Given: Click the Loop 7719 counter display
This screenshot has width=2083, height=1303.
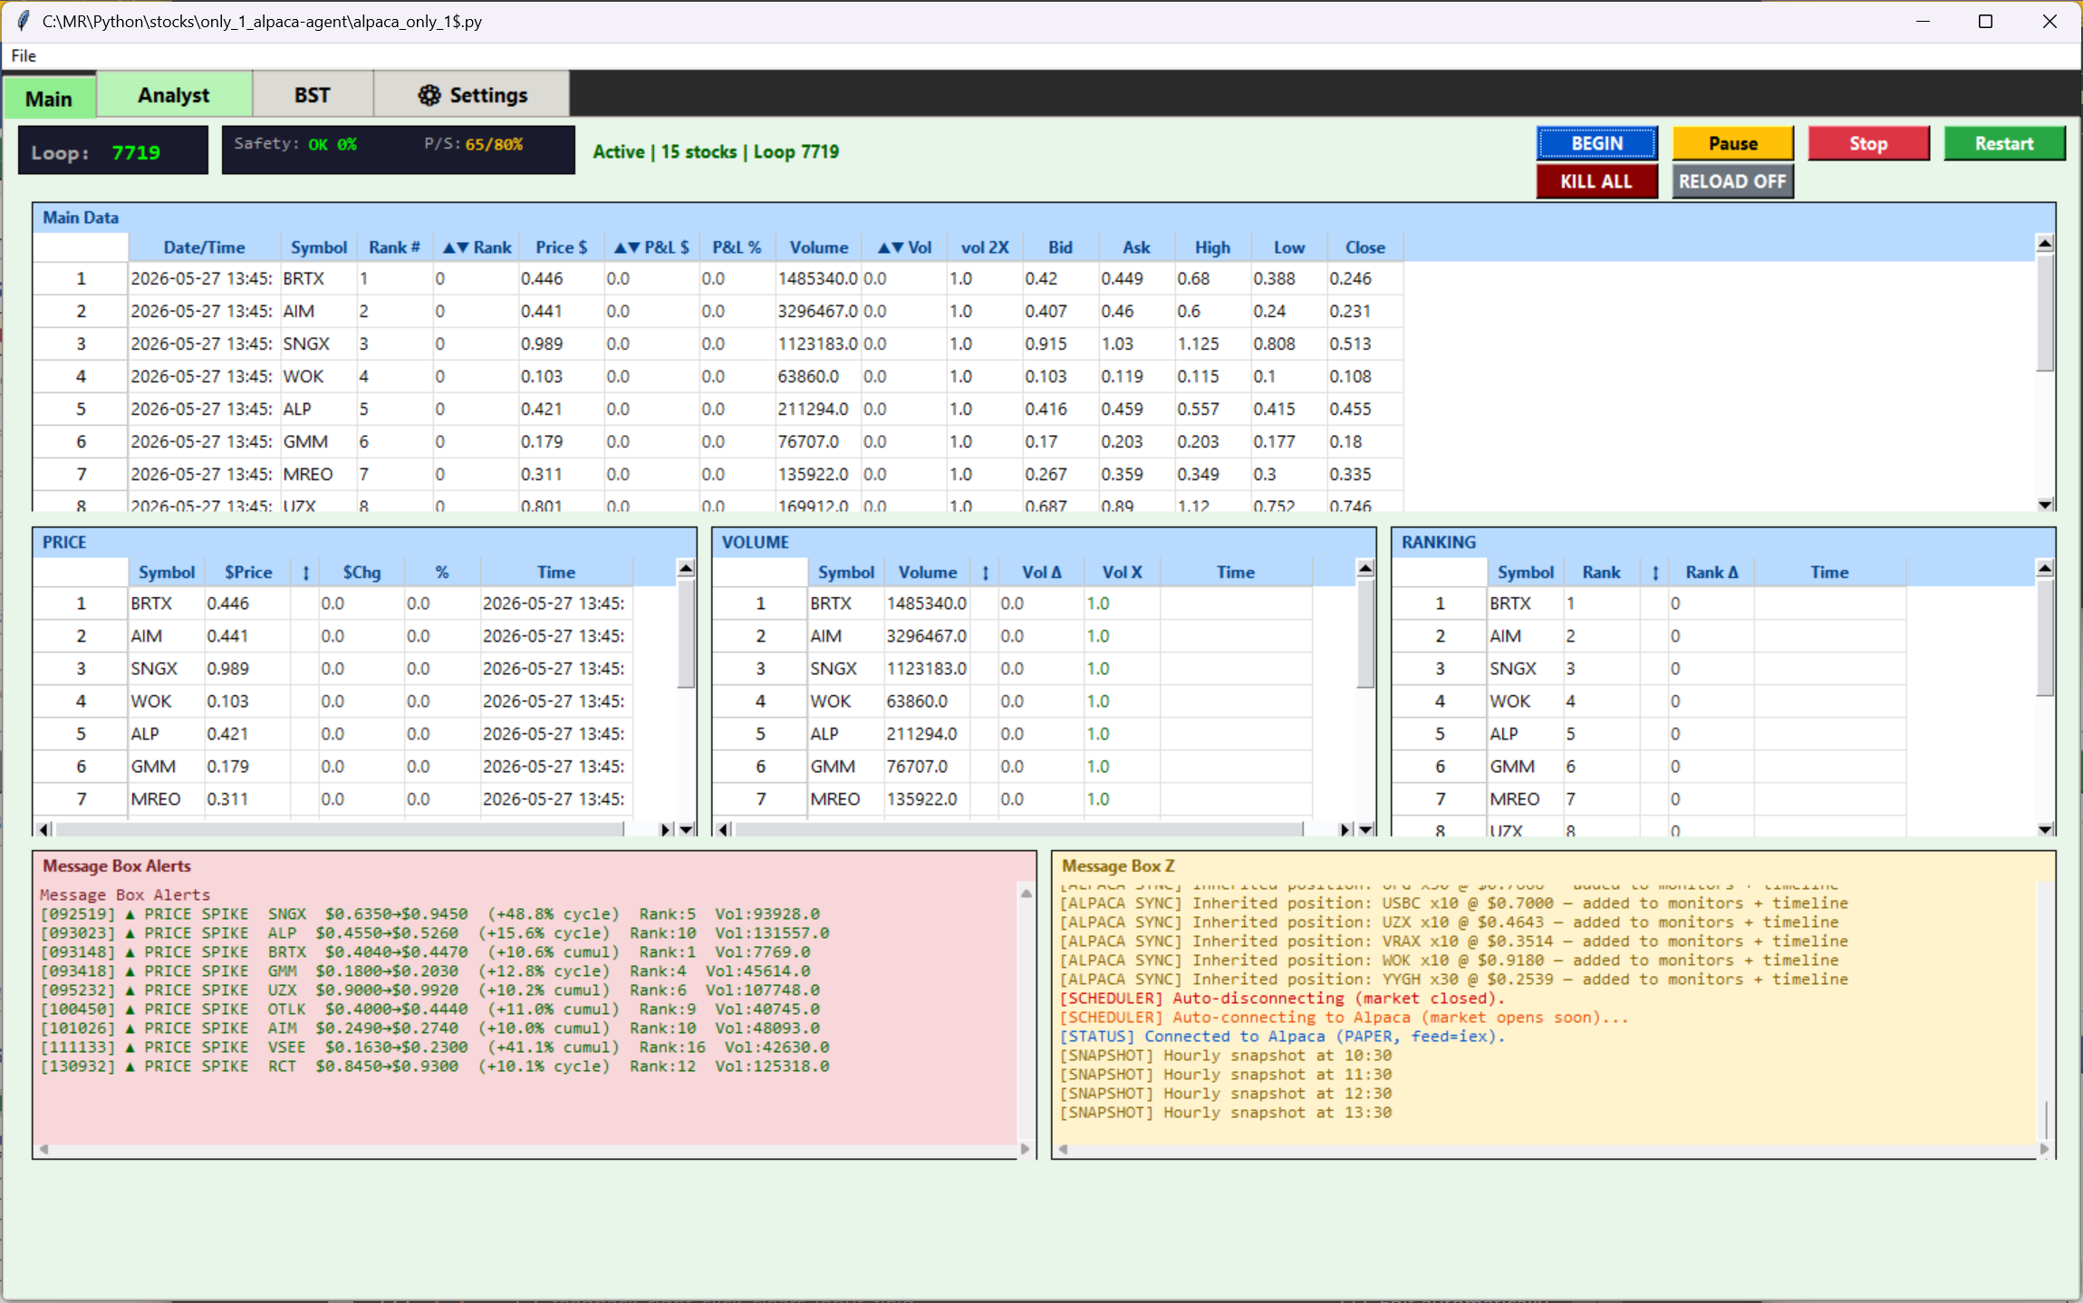Looking at the screenshot, I should point(112,150).
